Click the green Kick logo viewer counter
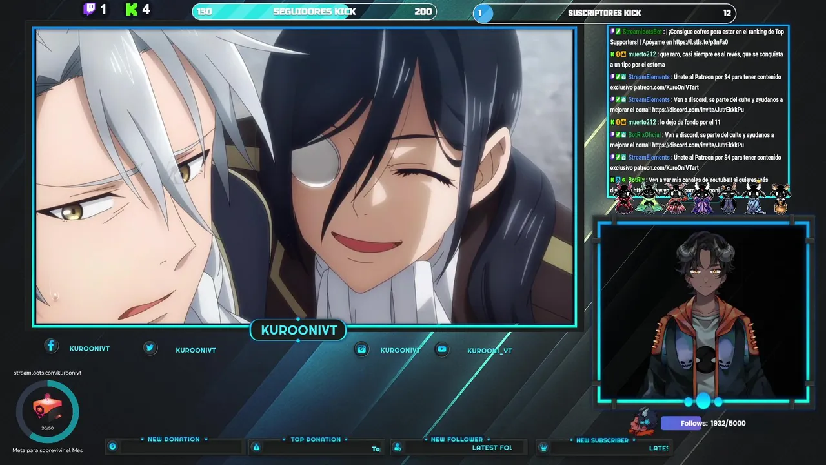 [138, 10]
